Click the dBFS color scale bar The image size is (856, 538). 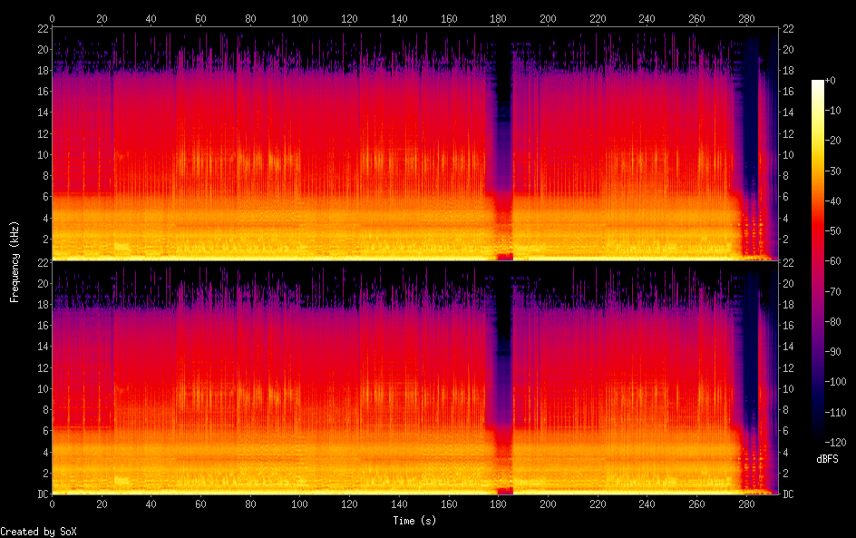tap(817, 260)
